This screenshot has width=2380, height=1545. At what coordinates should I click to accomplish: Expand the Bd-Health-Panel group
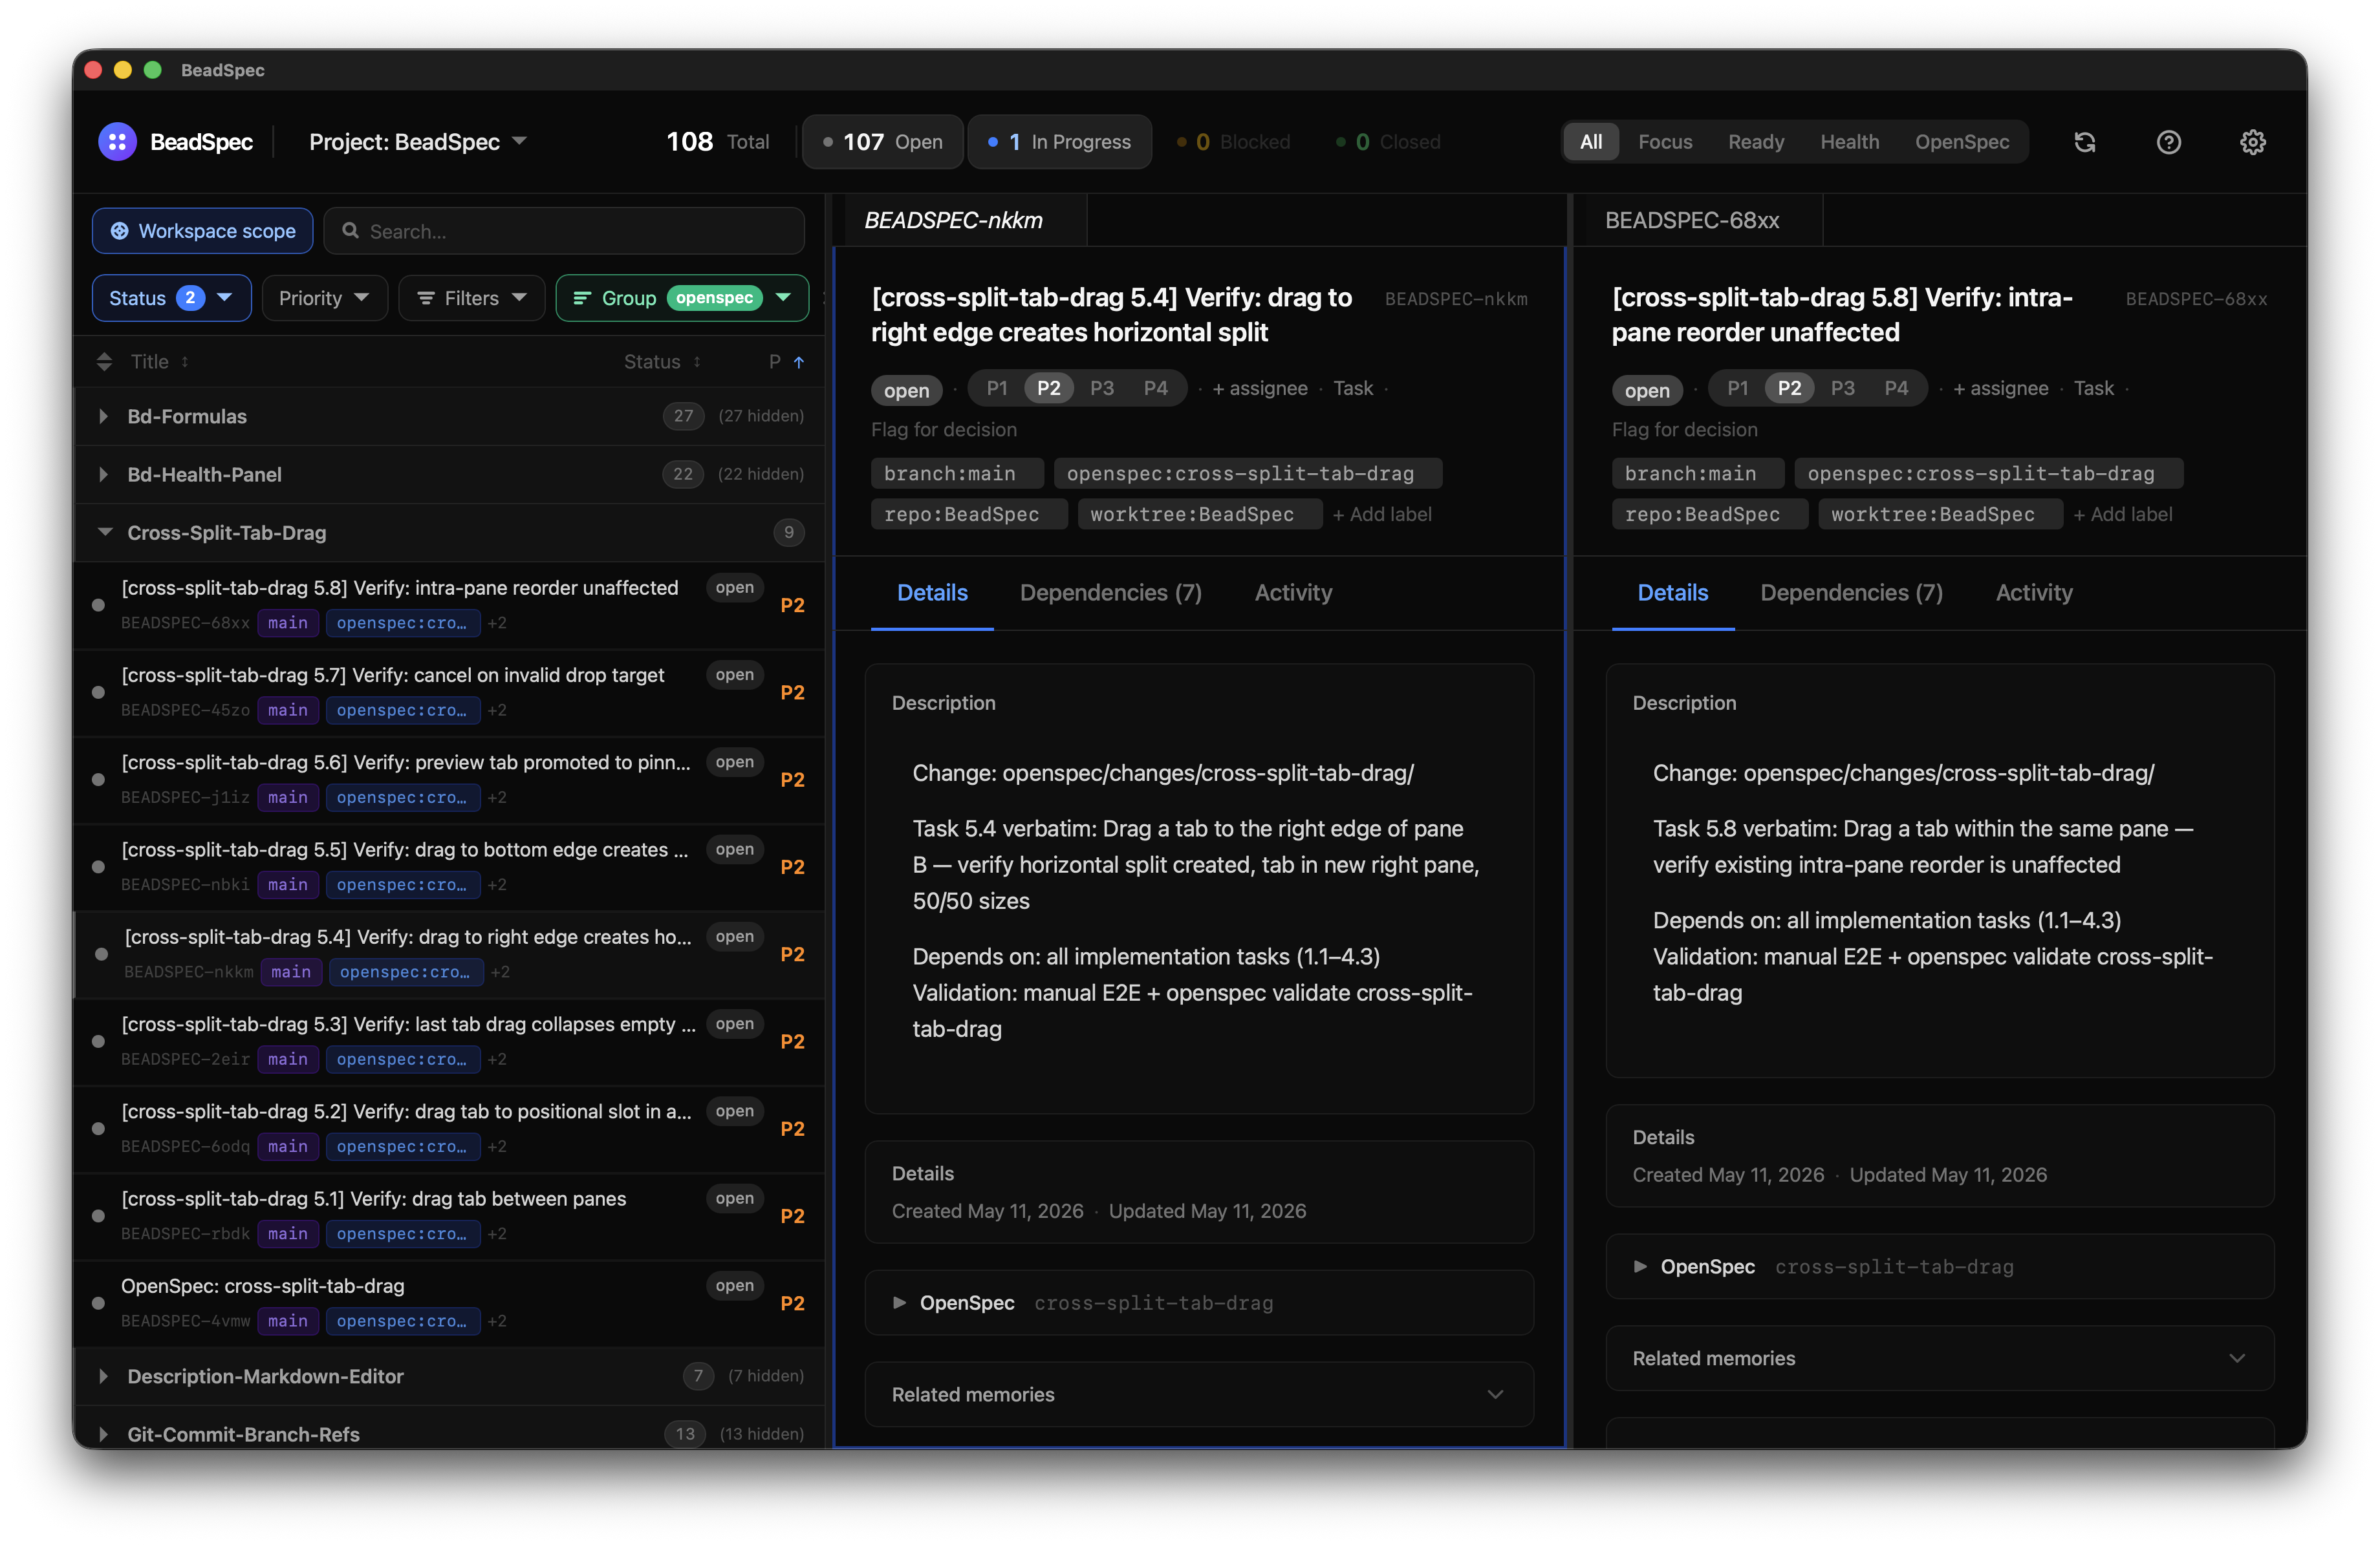[x=103, y=474]
